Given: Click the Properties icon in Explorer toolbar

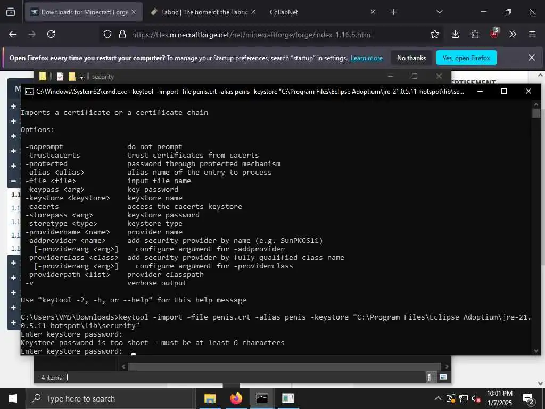Looking at the screenshot, I should [60, 77].
